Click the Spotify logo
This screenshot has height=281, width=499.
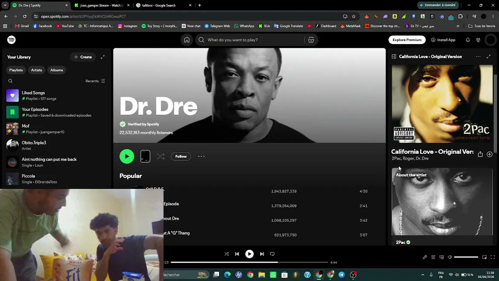click(x=11, y=40)
